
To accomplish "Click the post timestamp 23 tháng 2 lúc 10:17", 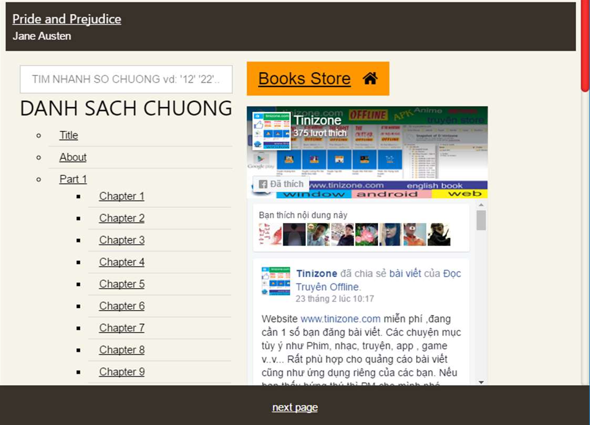I will 335,299.
